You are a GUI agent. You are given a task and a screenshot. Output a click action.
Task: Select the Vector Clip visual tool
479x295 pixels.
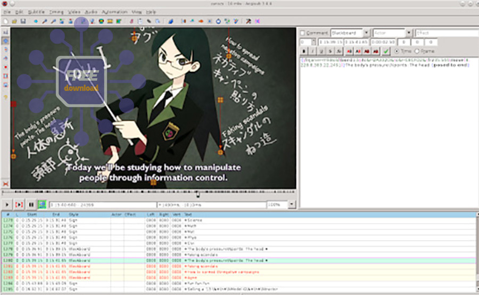coord(5,85)
